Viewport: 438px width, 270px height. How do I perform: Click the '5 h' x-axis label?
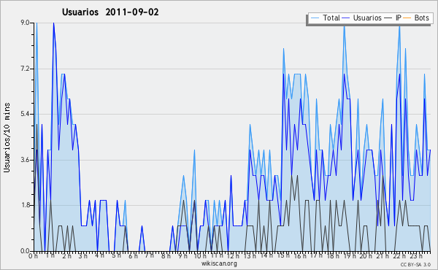click(x=116, y=255)
